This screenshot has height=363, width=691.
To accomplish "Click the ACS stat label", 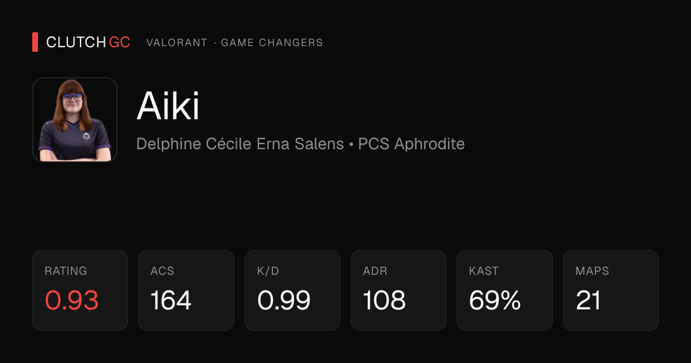I will 162,271.
